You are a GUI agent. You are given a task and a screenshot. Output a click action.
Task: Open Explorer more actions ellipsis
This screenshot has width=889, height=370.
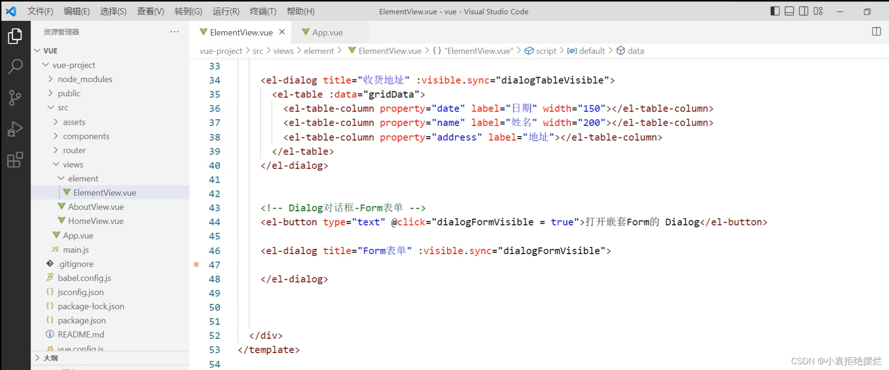pyautogui.click(x=175, y=32)
